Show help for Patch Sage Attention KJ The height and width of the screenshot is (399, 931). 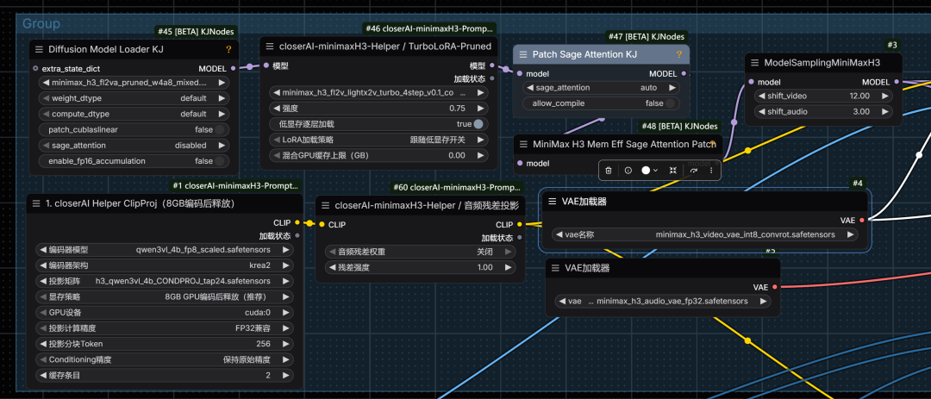click(x=678, y=54)
